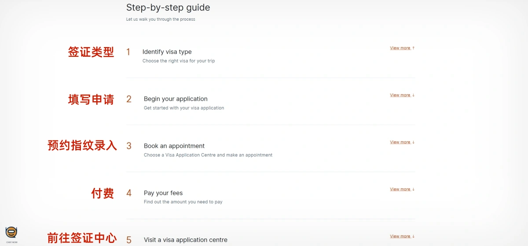Select the Begin your application heading
The width and height of the screenshot is (528, 246).
point(176,99)
